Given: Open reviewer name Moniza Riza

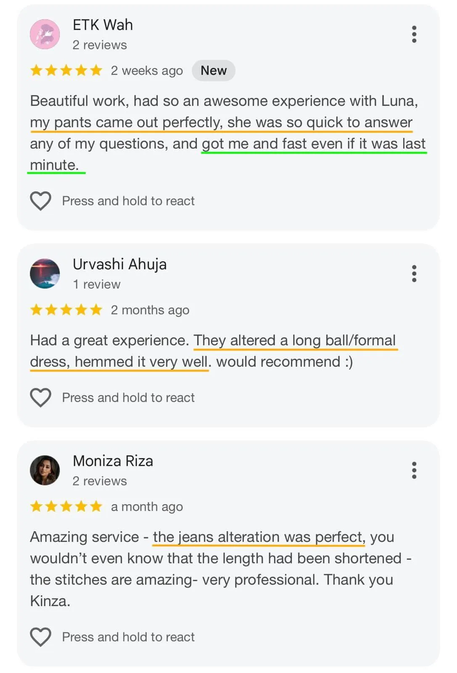Looking at the screenshot, I should coord(113,461).
